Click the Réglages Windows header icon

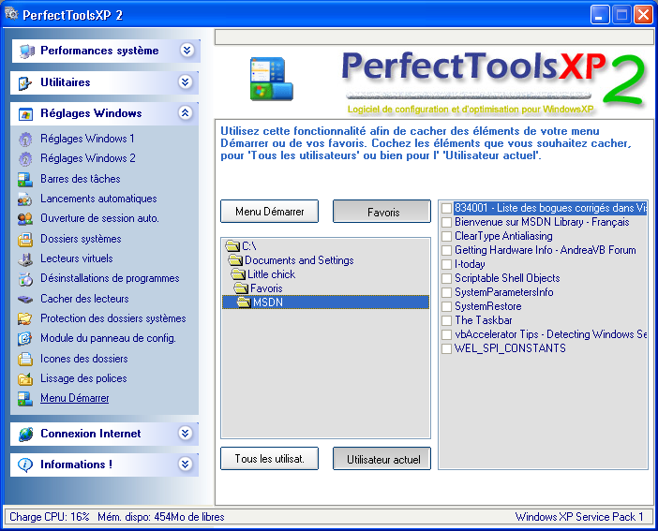pos(25,114)
